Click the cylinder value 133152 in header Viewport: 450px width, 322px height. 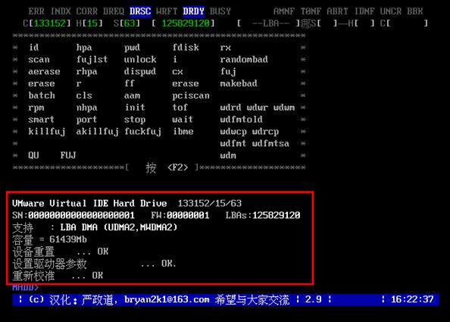(x=50, y=23)
